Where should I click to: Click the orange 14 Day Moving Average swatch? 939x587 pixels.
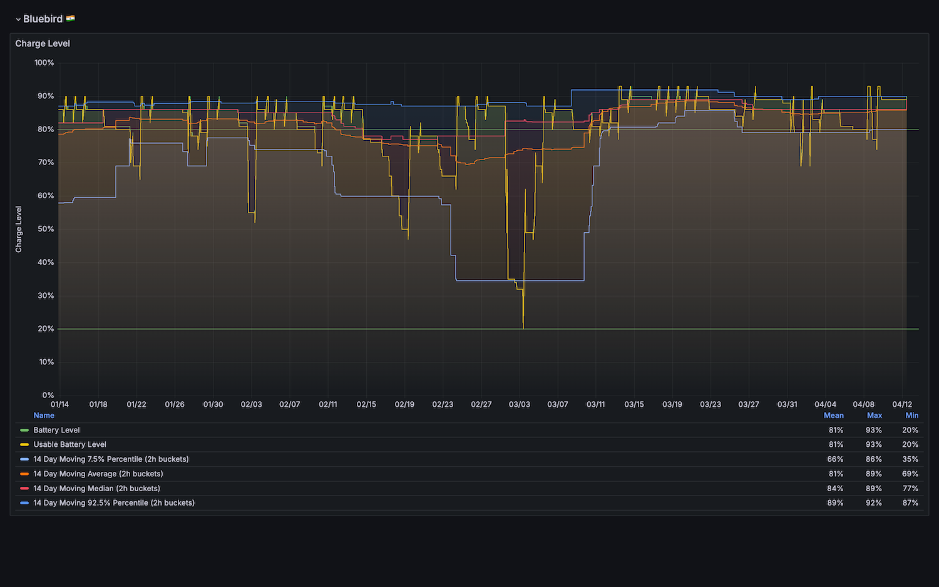click(24, 474)
